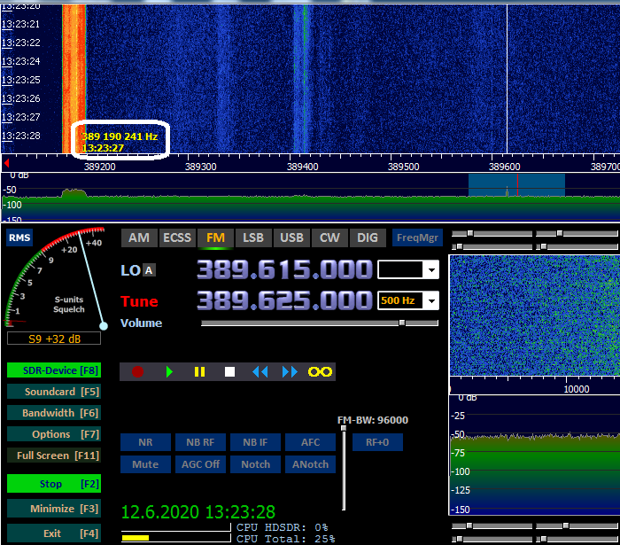Image resolution: width=620 pixels, height=545 pixels.
Task: Click the FM-BW vertical slider handle
Action: pos(344,428)
